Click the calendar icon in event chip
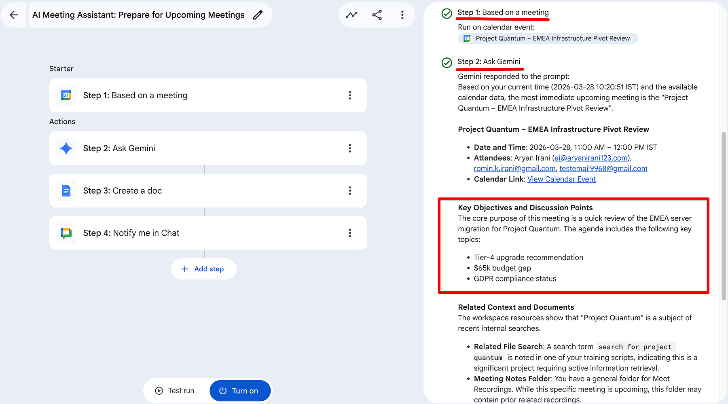 point(467,38)
